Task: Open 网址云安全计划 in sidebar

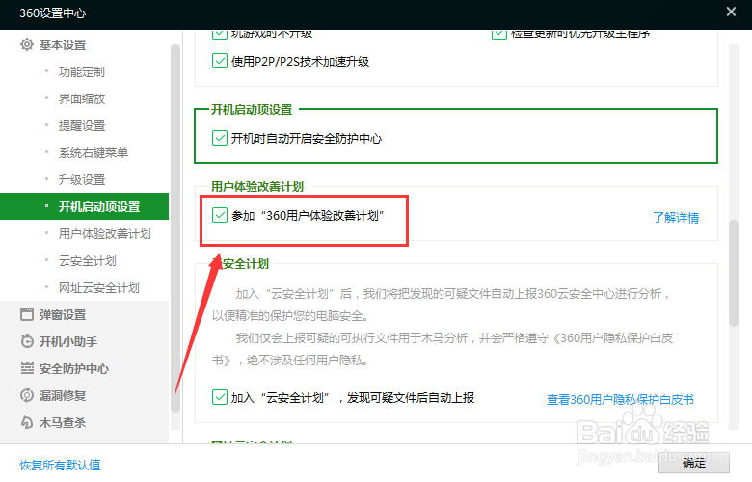Action: (x=98, y=288)
